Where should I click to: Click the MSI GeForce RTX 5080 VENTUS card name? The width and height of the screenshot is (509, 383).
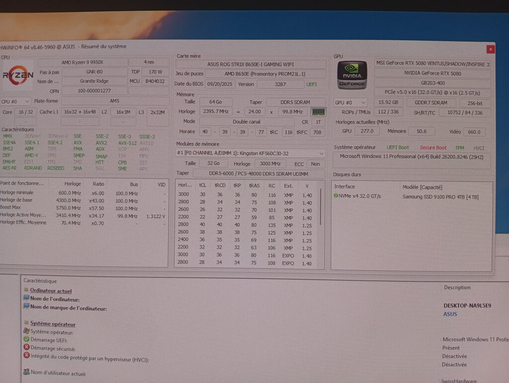tap(432, 64)
